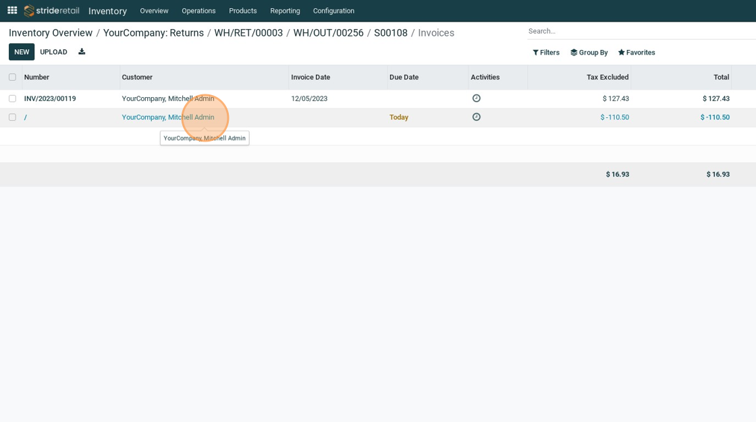Open the Products menu

(243, 11)
